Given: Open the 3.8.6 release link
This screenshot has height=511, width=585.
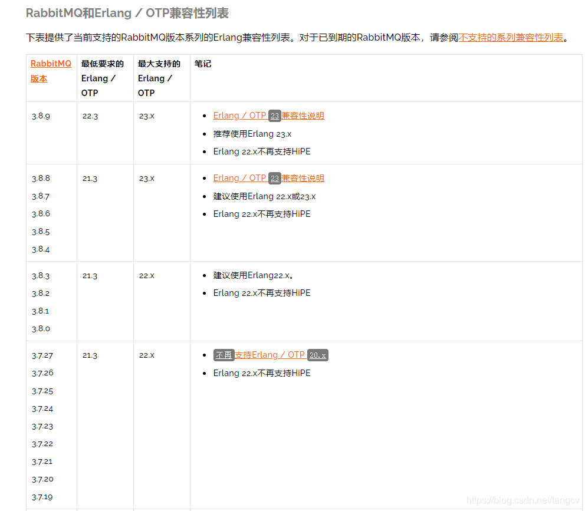Looking at the screenshot, I should point(40,213).
